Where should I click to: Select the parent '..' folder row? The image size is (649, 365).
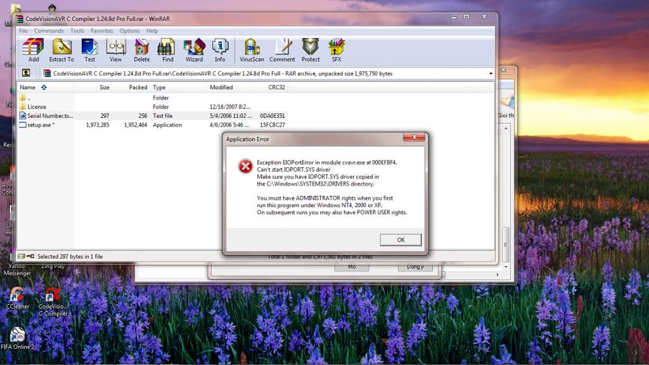[x=152, y=98]
